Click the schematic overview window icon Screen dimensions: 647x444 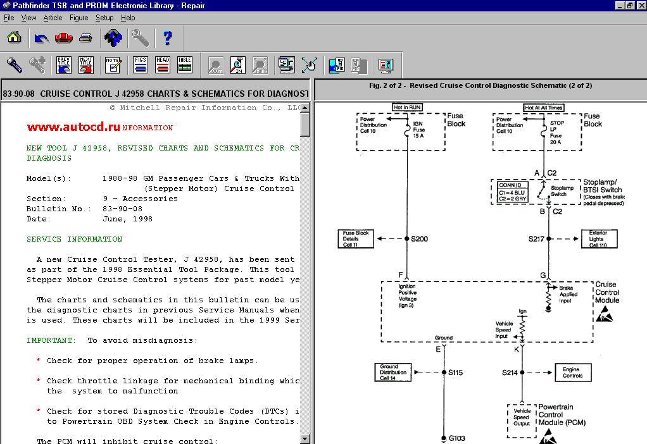[286, 65]
